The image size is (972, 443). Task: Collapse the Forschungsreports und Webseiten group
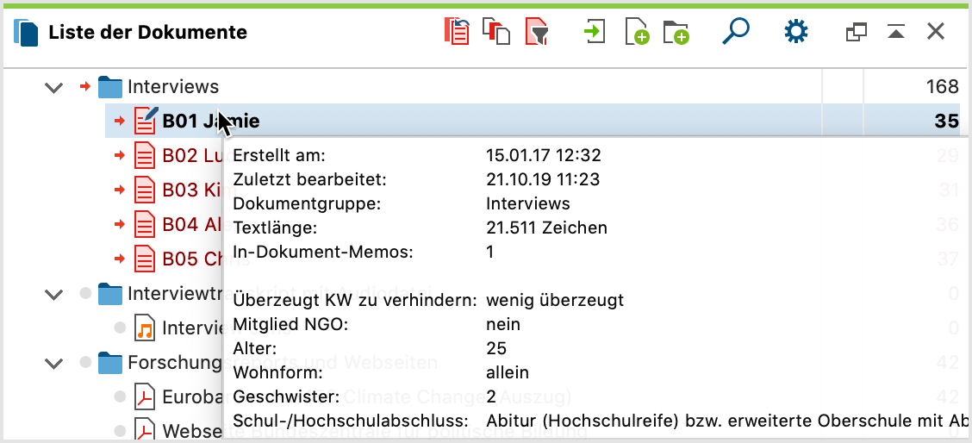pyautogui.click(x=54, y=363)
